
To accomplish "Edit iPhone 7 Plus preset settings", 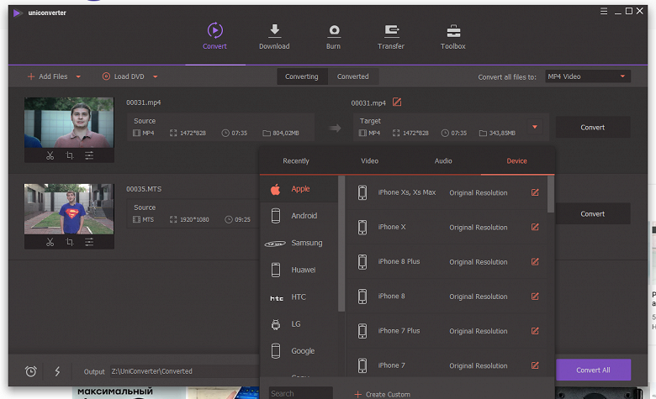I will click(x=535, y=331).
